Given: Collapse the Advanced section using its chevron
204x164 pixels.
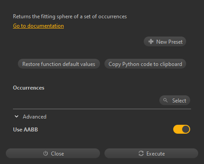Looking at the screenshot, I should pos(17,116).
